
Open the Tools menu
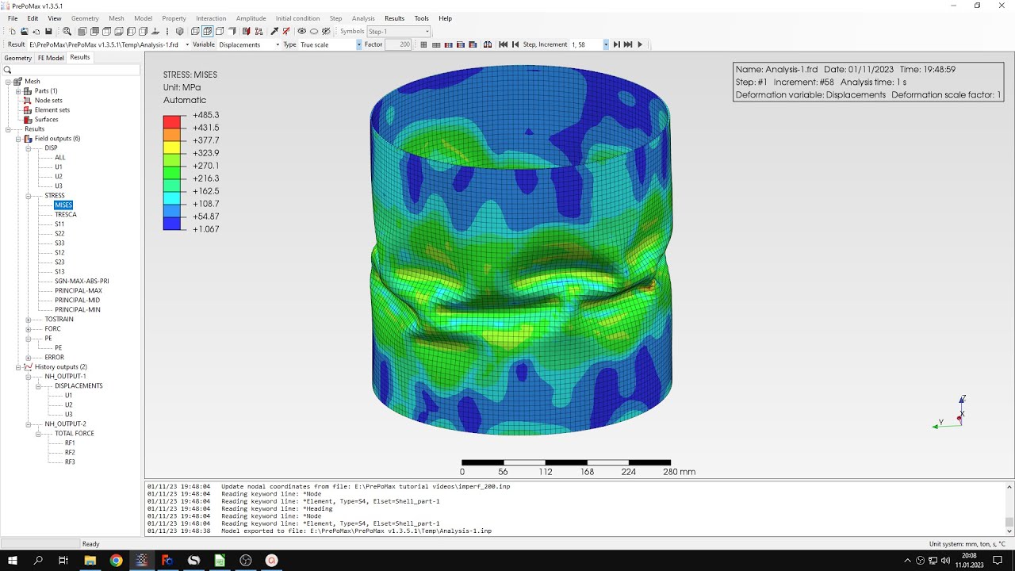[421, 18]
